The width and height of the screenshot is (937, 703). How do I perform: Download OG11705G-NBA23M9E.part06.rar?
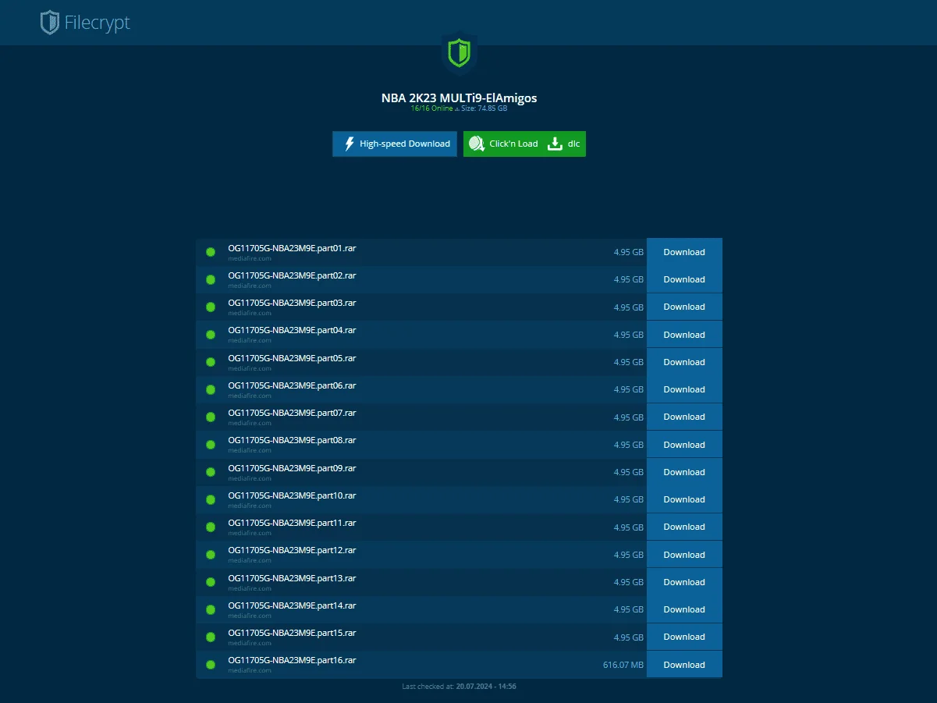click(x=684, y=389)
